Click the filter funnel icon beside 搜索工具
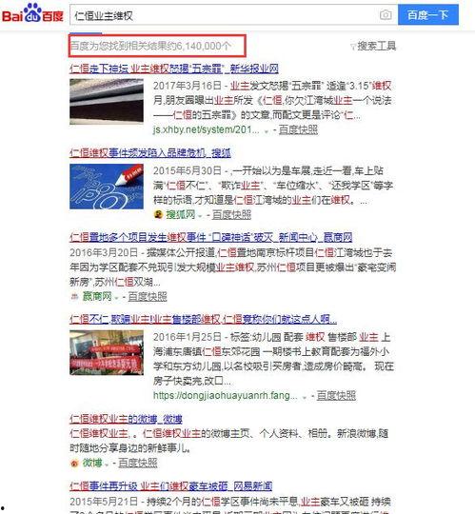Image resolution: width=475 pixels, height=514 pixels. point(353,47)
